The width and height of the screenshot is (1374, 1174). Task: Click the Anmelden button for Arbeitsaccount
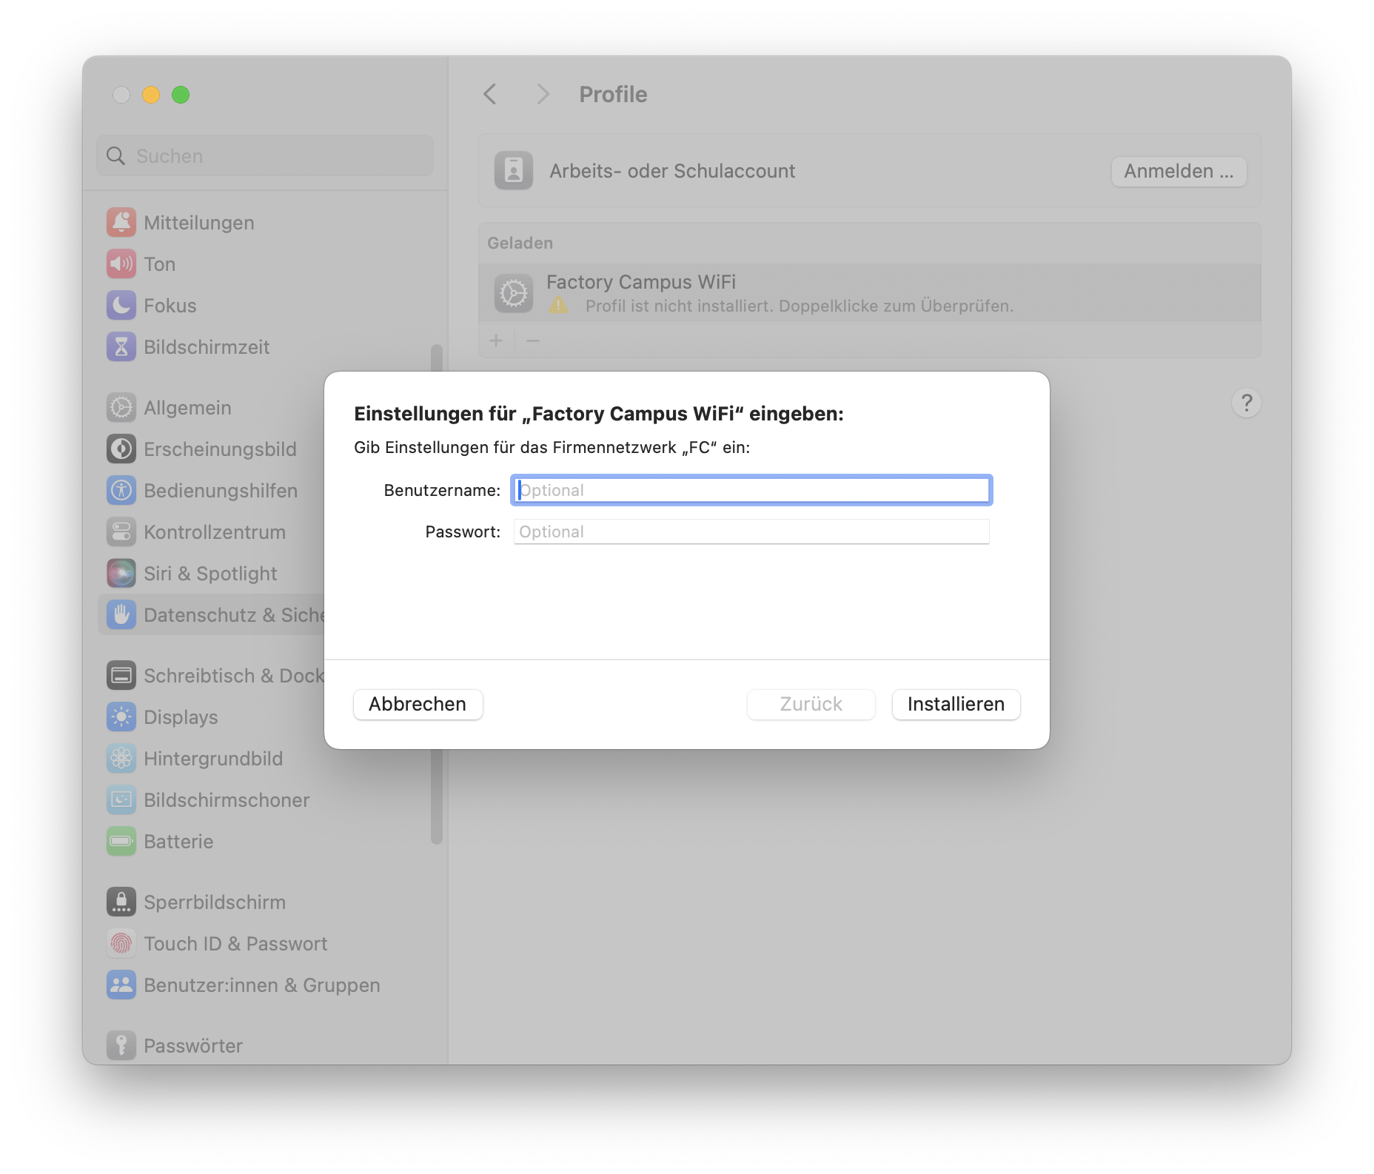[x=1179, y=171]
